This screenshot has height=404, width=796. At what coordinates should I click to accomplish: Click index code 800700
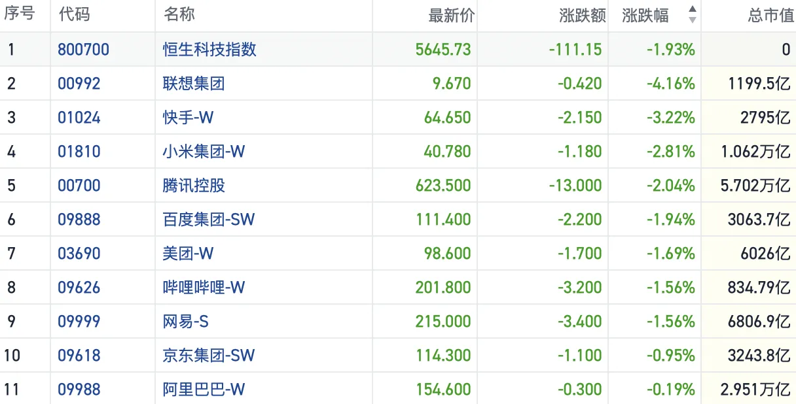click(83, 49)
